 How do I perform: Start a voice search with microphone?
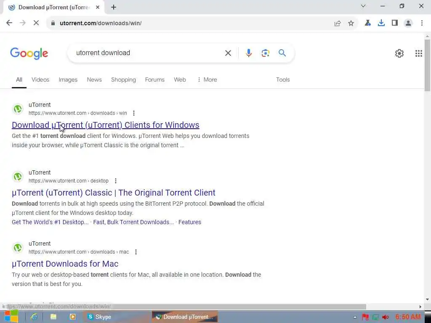coord(248,53)
